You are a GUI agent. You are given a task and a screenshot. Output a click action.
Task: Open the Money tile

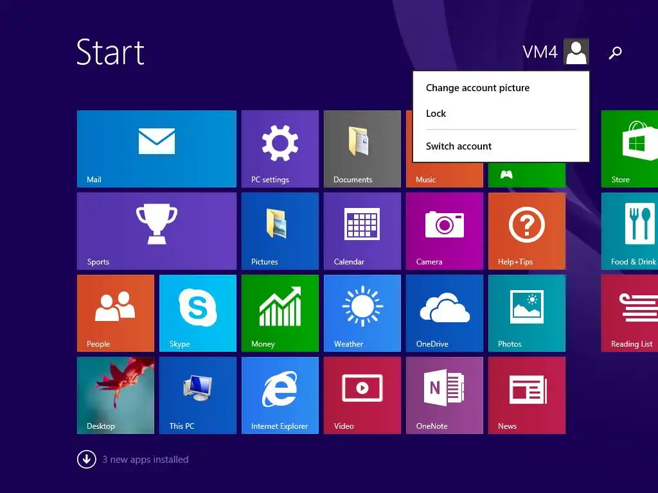(x=280, y=313)
